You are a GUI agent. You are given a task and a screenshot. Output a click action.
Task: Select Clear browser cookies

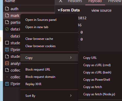tap(49, 46)
